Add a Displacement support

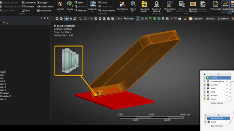tap(106, 11)
